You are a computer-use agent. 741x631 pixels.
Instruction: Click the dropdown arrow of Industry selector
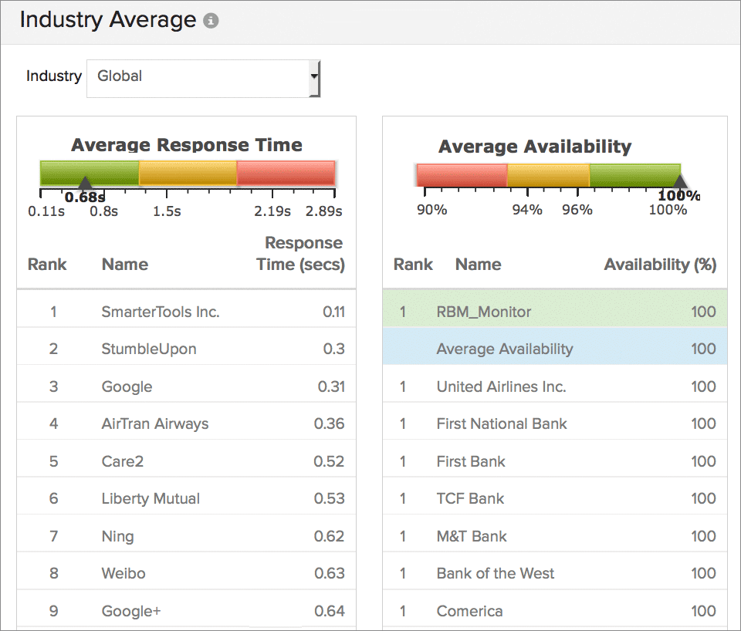point(313,76)
